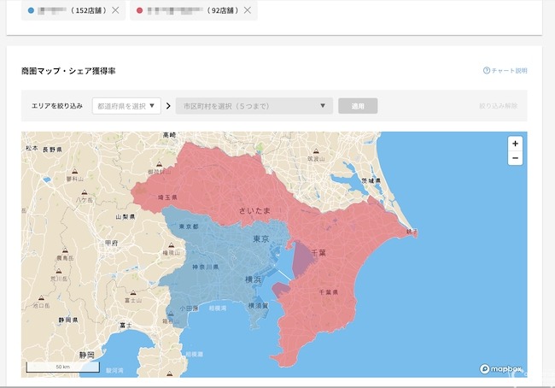The image size is (555, 388).
Task: Click the 適用 apply button
Action: coord(358,106)
